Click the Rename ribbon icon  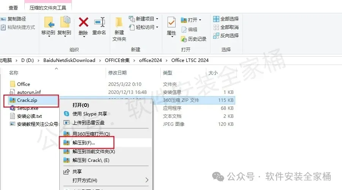100,22
